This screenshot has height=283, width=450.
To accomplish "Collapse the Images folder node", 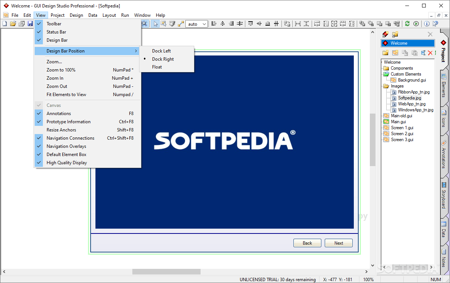I will point(386,86).
